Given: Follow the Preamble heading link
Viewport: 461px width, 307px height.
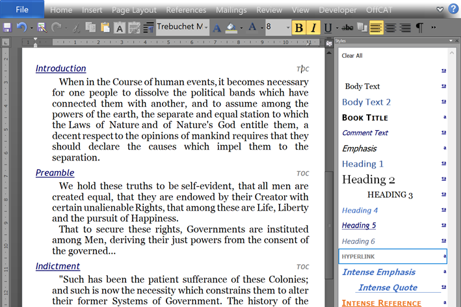Looking at the screenshot, I should click(x=55, y=172).
